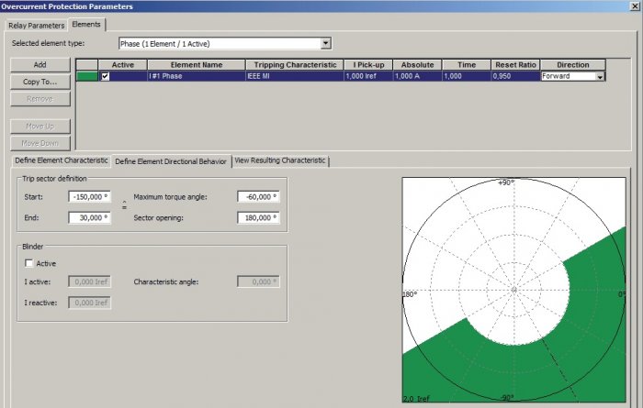
Task: Click the I reactive input field
Action: [x=90, y=303]
